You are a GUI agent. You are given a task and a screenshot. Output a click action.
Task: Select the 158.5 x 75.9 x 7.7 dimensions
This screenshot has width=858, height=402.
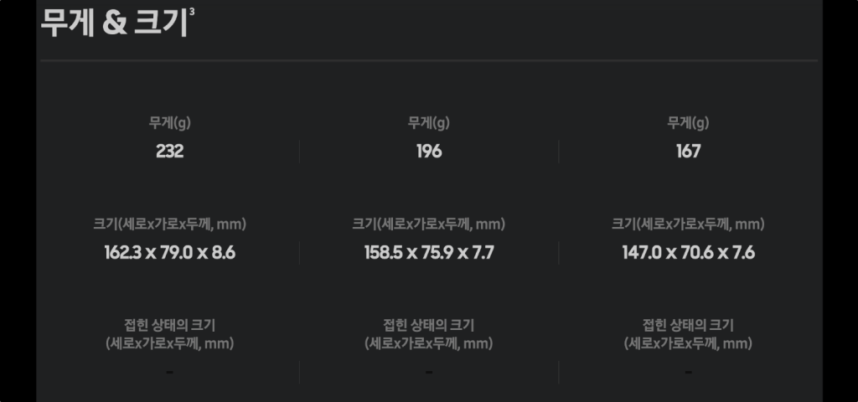tap(429, 252)
